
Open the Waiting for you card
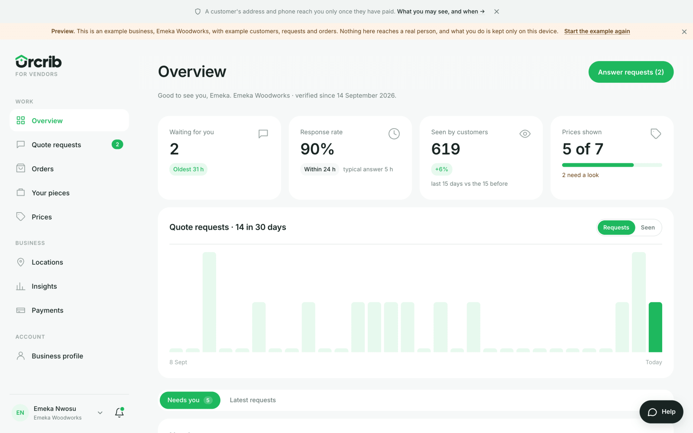[x=219, y=158]
